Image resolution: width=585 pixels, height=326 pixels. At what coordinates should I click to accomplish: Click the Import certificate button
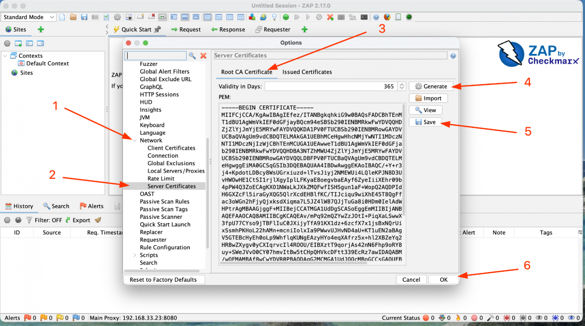[x=428, y=98]
